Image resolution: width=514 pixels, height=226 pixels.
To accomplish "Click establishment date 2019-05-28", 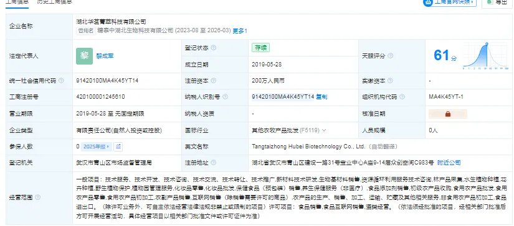I will pyautogui.click(x=267, y=65).
